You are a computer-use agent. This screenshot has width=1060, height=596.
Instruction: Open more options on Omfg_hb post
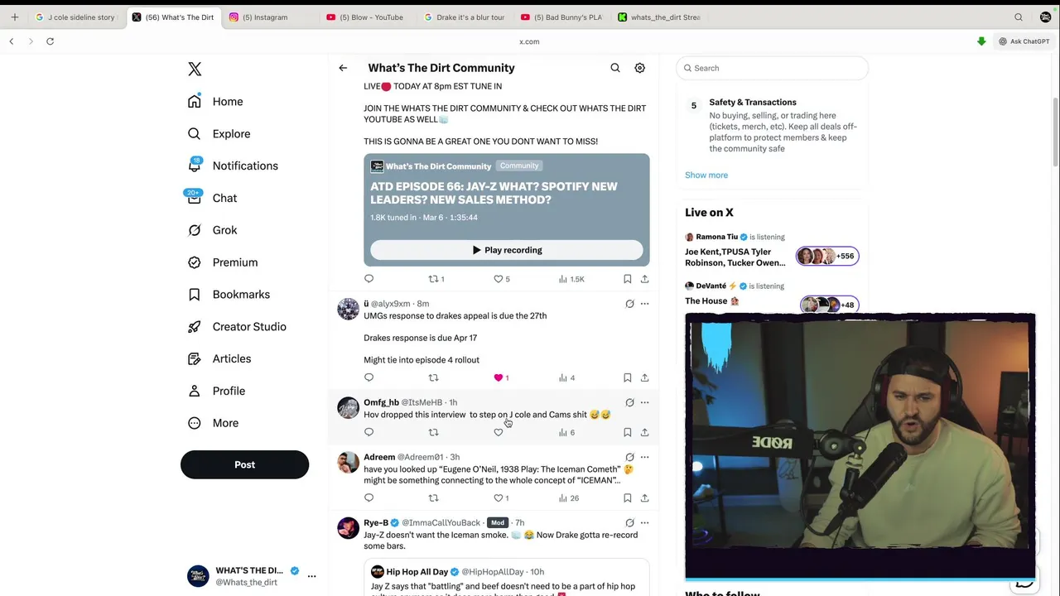[x=644, y=402]
